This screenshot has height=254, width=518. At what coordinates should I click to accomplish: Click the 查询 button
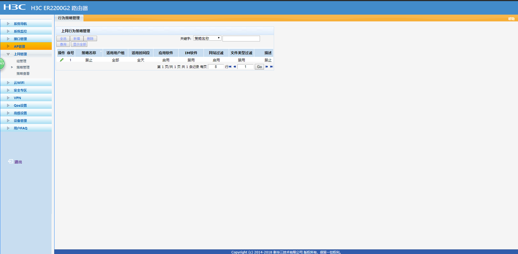(63, 44)
